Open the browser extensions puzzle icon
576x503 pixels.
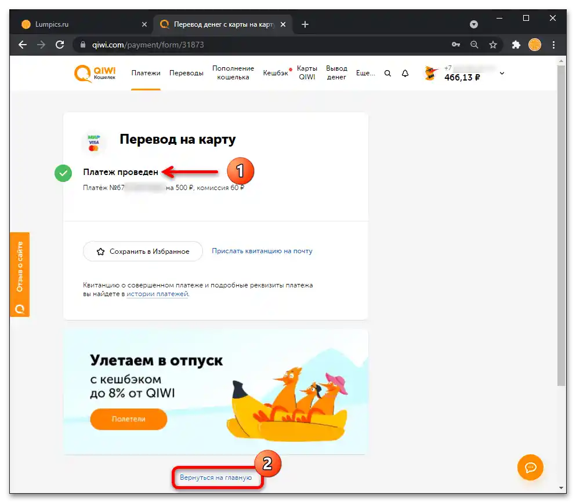(516, 44)
